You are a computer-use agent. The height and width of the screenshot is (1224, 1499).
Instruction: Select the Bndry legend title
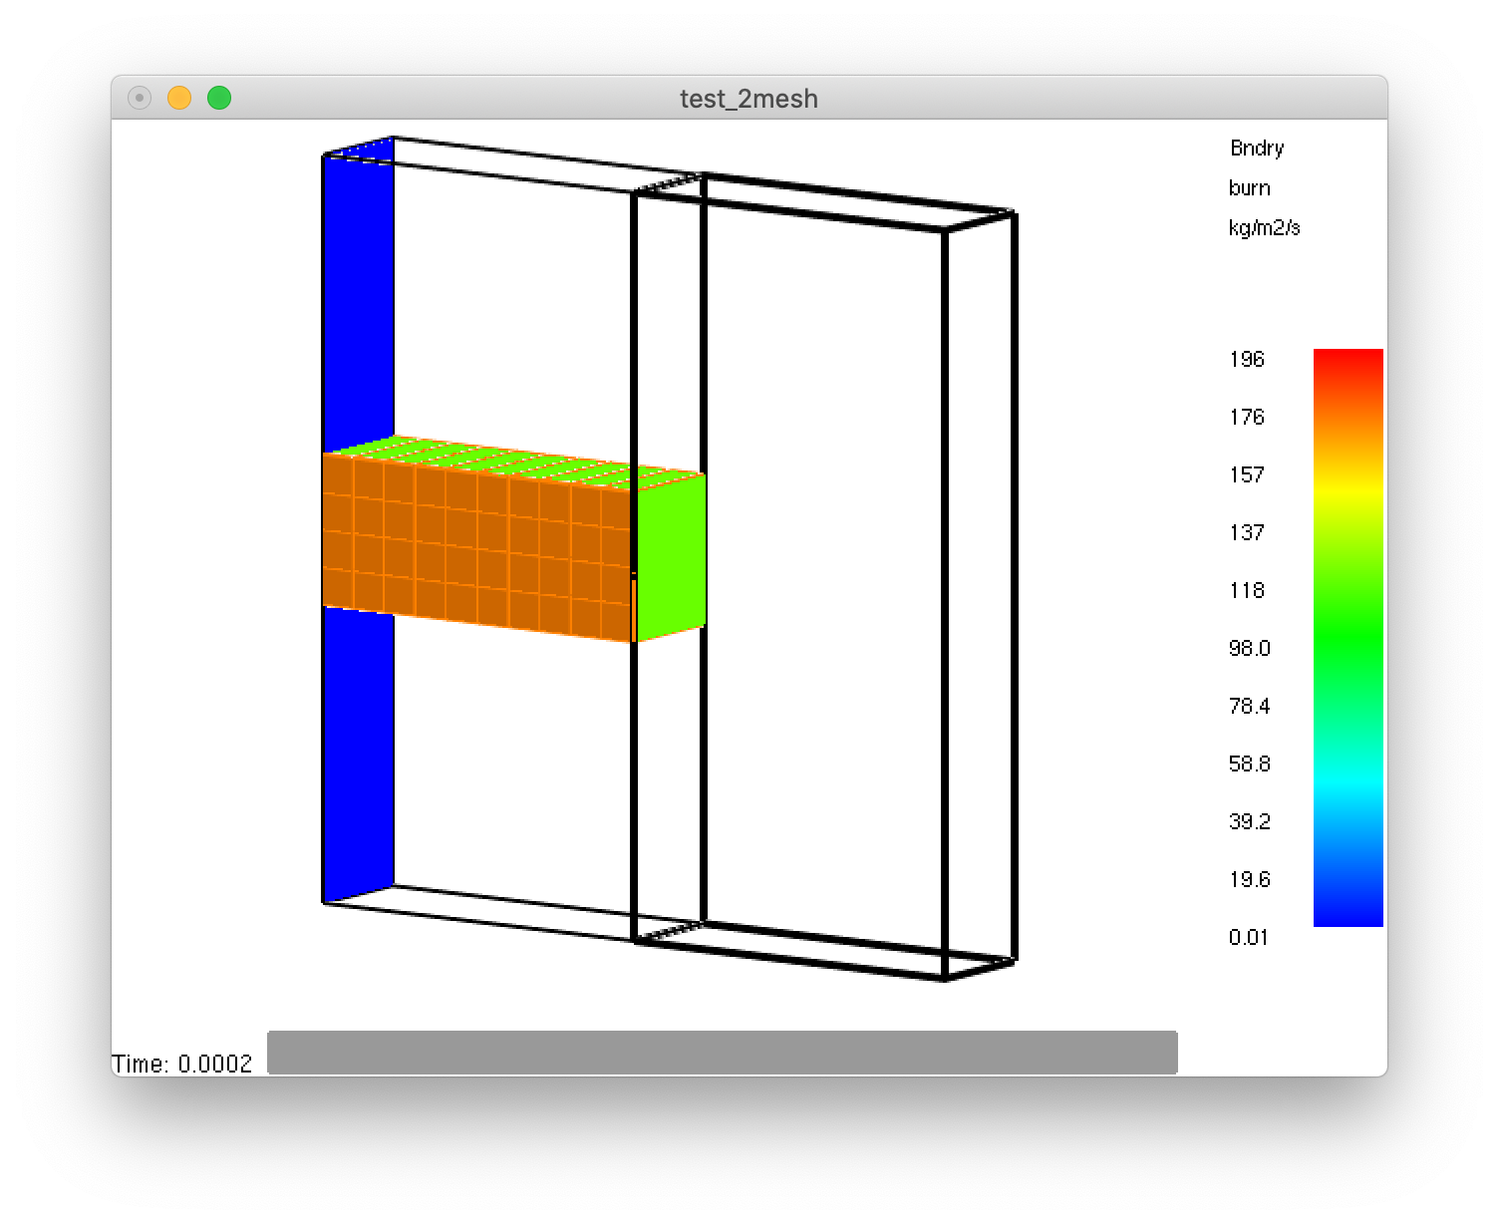1256,148
